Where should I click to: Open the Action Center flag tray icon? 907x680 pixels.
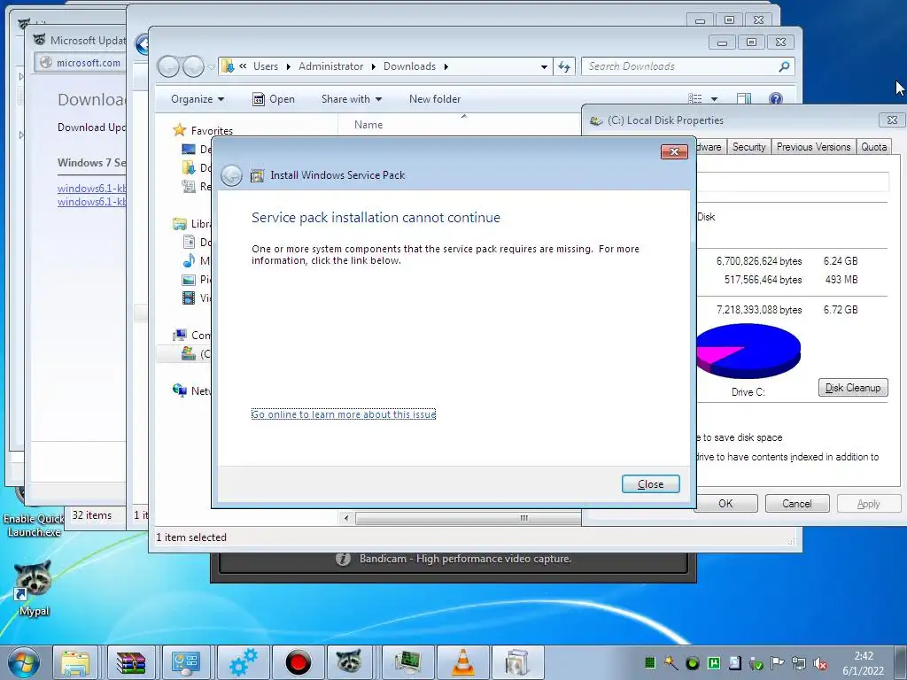pyautogui.click(x=778, y=663)
